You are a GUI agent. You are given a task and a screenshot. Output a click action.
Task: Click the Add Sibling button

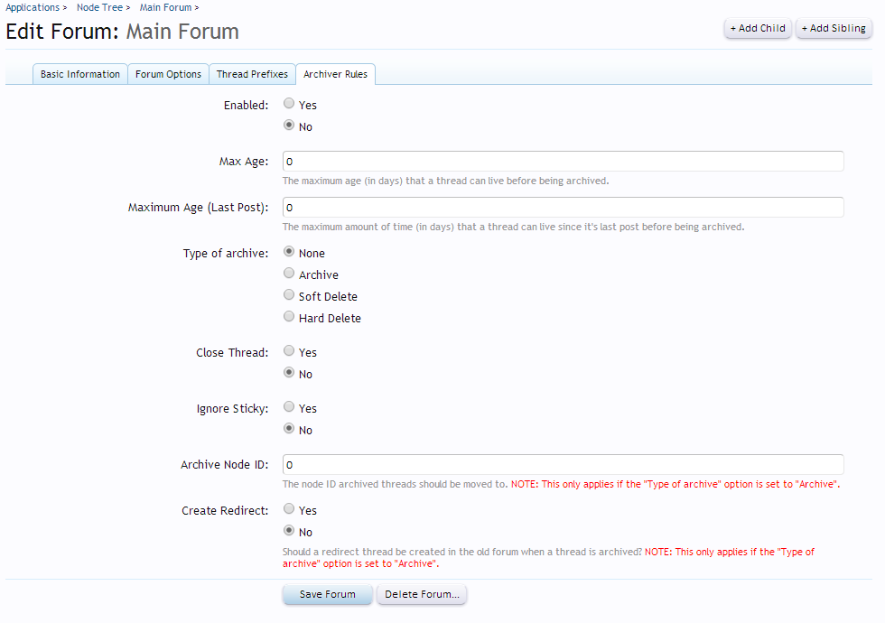click(834, 28)
